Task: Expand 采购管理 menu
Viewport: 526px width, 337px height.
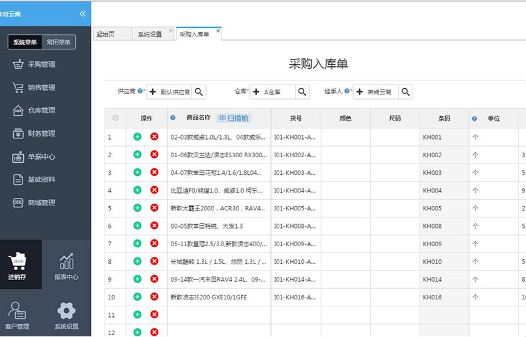Action: 41,65
